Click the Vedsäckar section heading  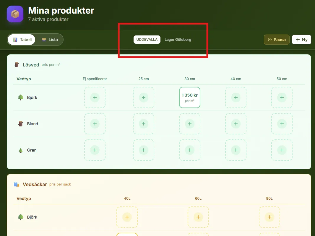click(x=35, y=184)
